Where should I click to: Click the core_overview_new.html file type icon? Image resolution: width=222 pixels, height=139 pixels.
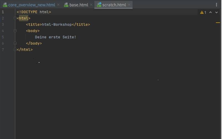point(5,5)
